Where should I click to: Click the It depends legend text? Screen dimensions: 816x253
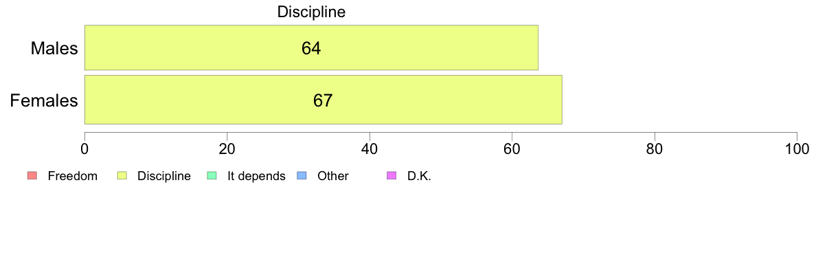(257, 176)
